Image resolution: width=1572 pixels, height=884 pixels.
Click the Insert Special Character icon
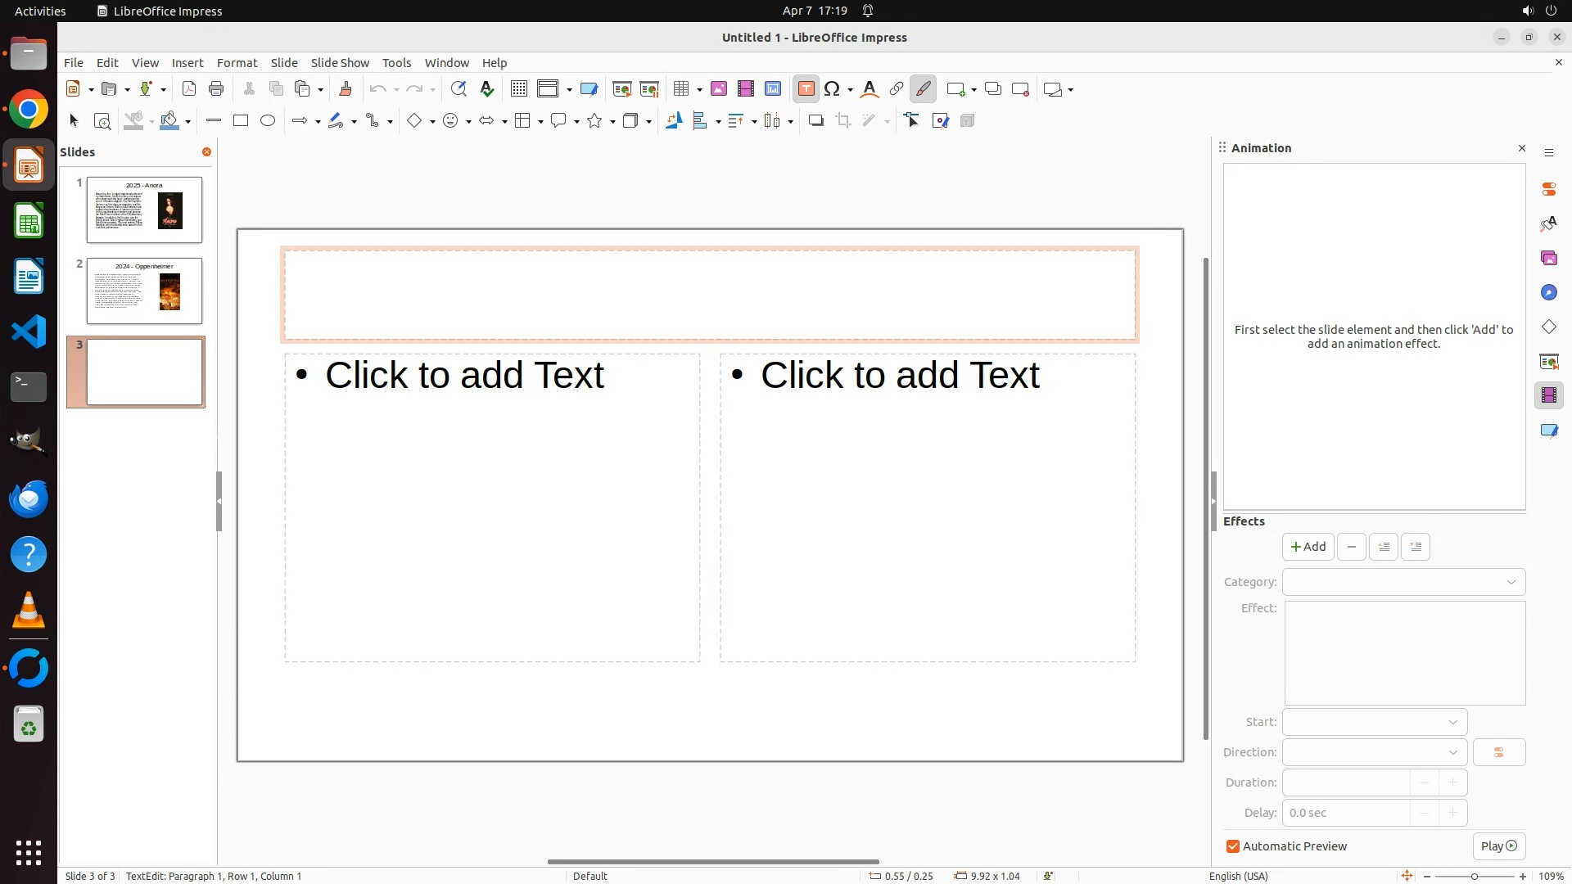tap(832, 89)
